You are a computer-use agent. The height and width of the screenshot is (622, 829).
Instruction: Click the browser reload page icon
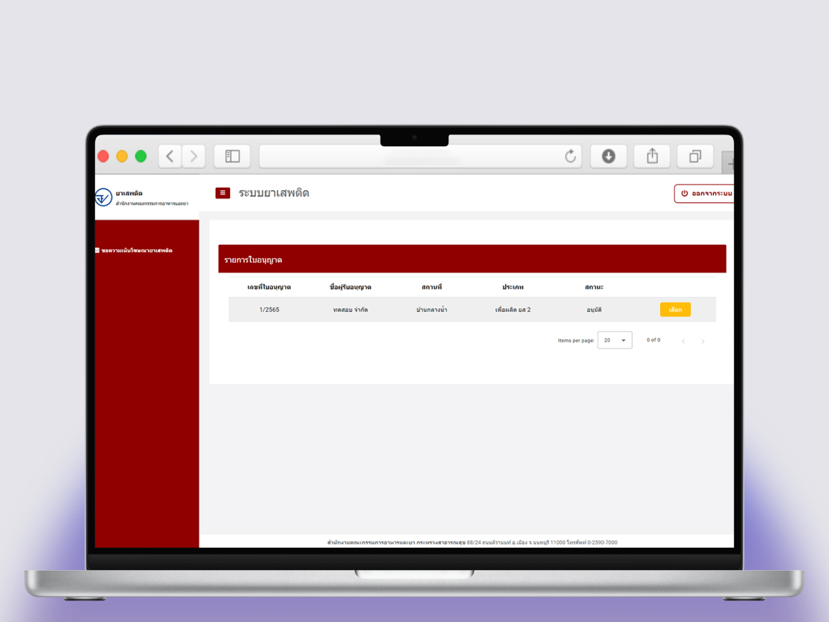tap(570, 156)
